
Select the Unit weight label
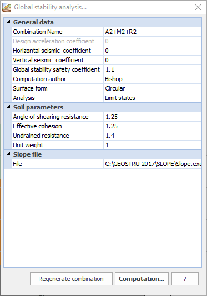[x=28, y=145]
